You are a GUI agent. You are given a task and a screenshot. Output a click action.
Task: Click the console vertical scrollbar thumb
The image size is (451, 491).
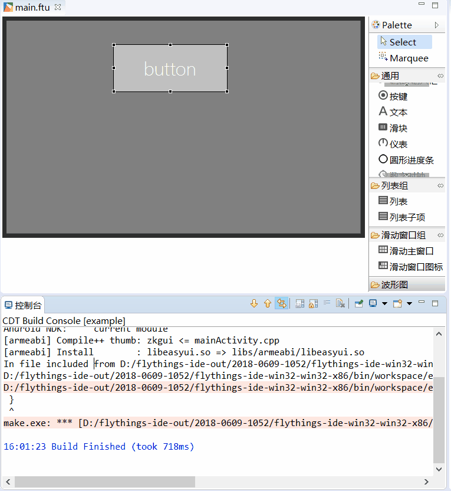(439, 420)
